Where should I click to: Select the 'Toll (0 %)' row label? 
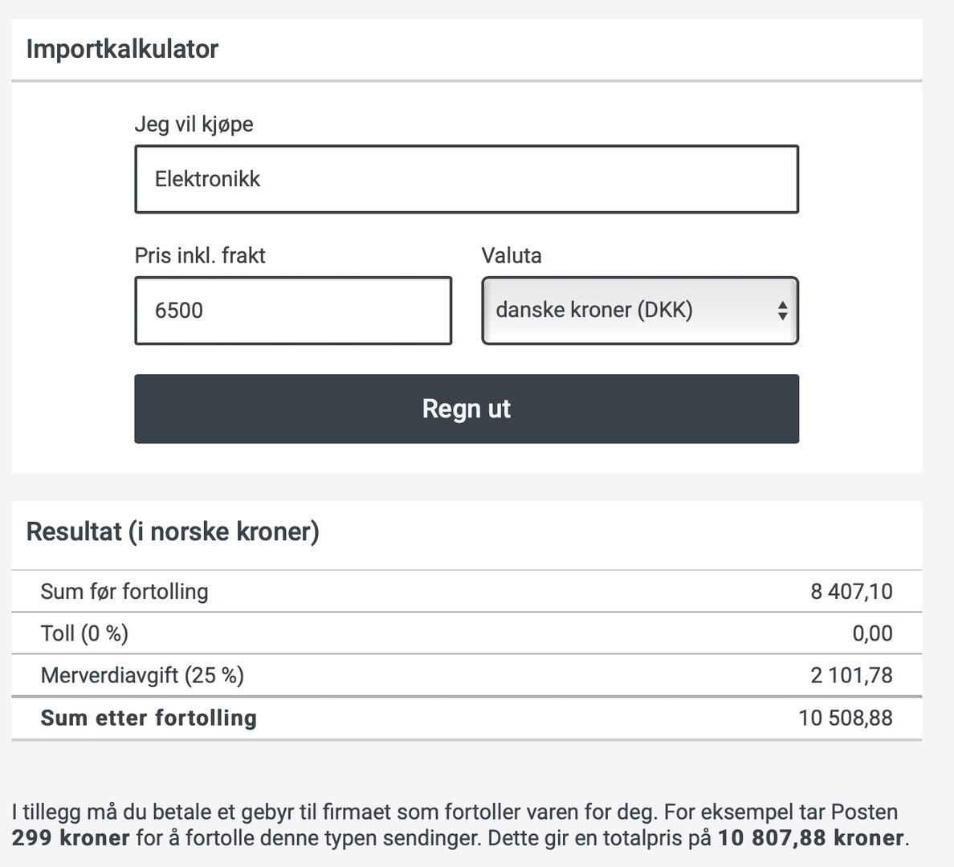click(84, 633)
